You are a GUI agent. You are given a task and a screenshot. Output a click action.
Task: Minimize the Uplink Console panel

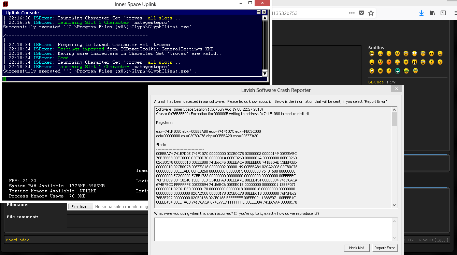[x=259, y=12]
